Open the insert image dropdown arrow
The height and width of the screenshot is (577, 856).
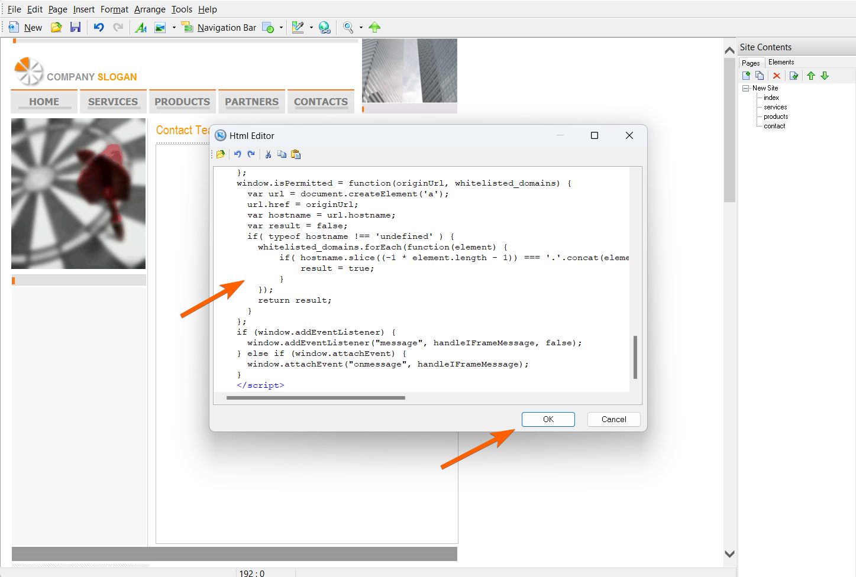[x=174, y=27]
